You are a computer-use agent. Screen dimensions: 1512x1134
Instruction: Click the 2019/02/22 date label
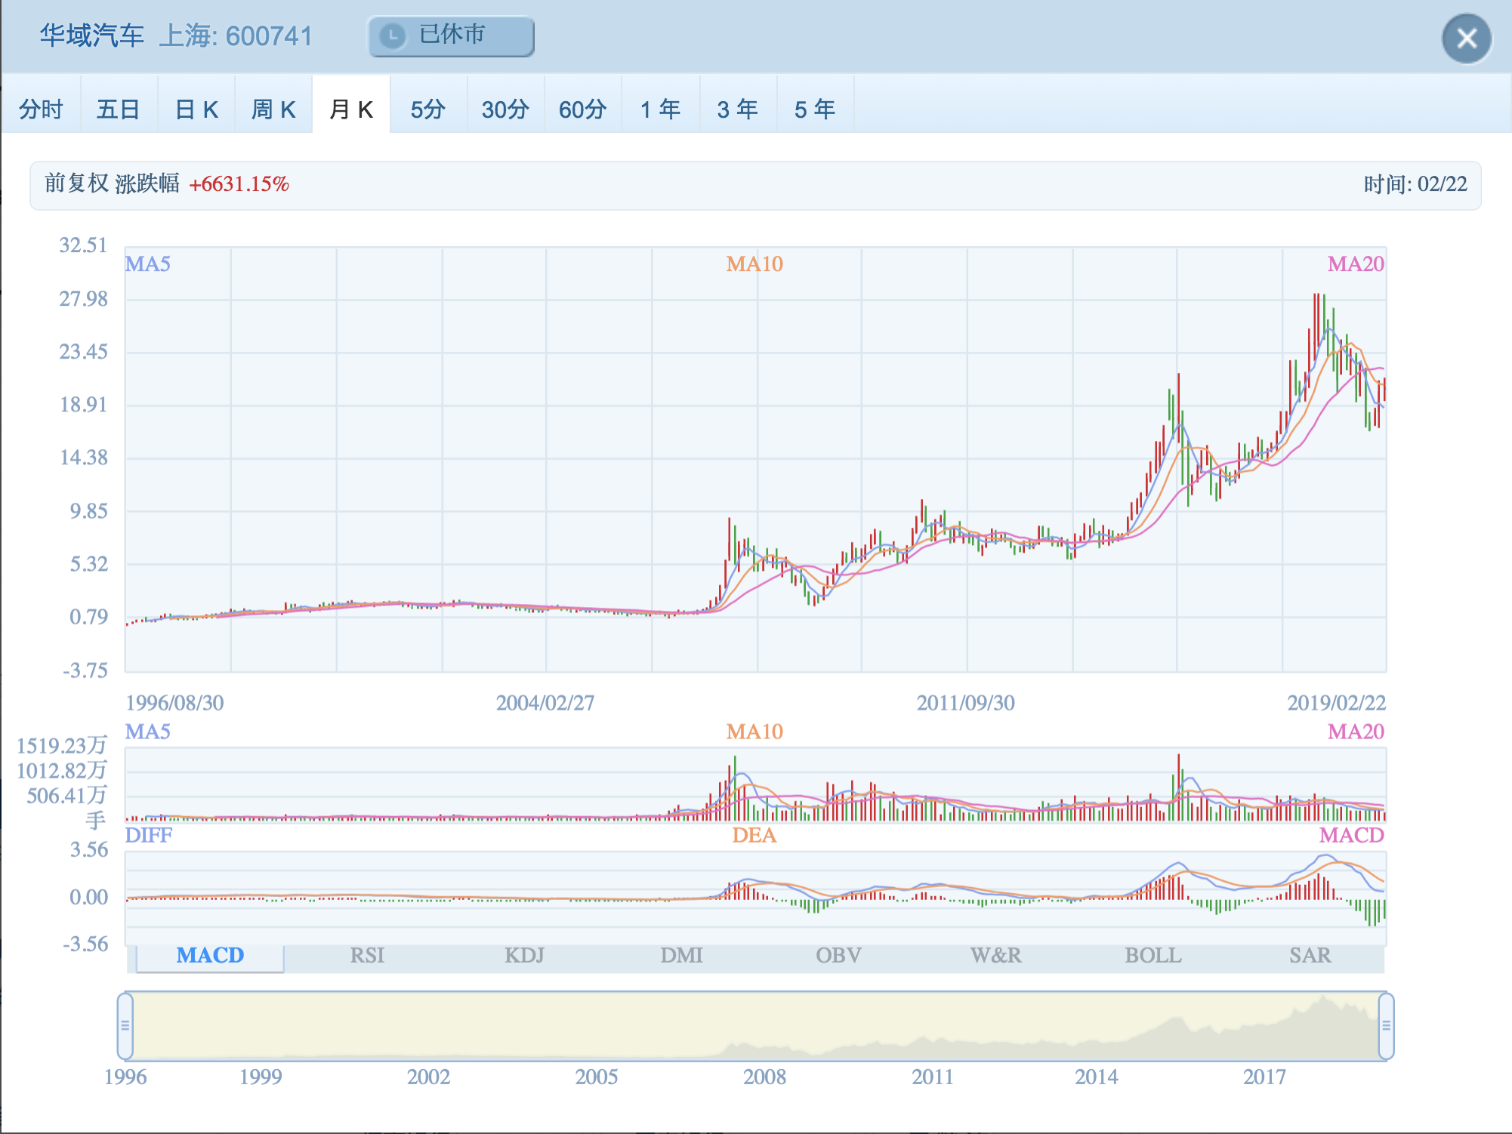pos(1337,703)
